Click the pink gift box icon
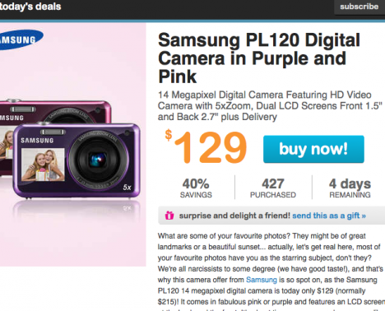 (169, 216)
